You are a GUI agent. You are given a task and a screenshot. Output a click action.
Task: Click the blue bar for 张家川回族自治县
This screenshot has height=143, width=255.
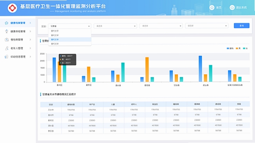click(230, 76)
